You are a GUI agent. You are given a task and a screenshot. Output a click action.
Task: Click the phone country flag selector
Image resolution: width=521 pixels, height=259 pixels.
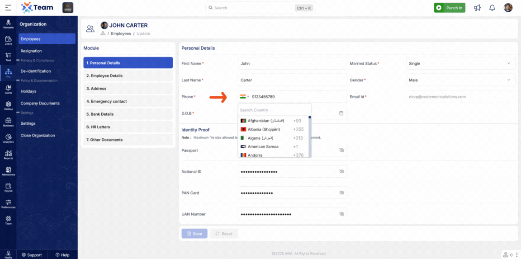tap(244, 97)
